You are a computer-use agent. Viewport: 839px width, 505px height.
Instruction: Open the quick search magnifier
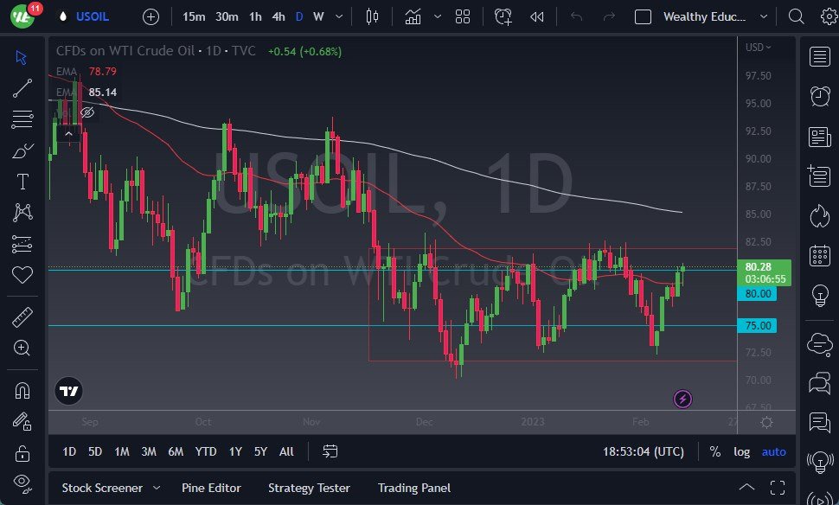797,16
